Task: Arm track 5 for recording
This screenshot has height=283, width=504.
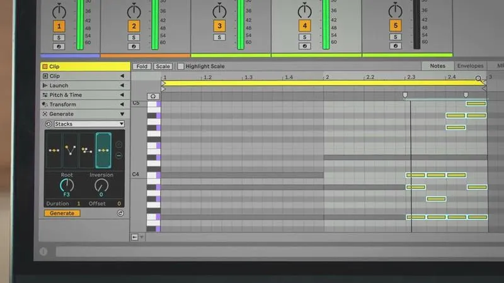Action: (x=396, y=46)
